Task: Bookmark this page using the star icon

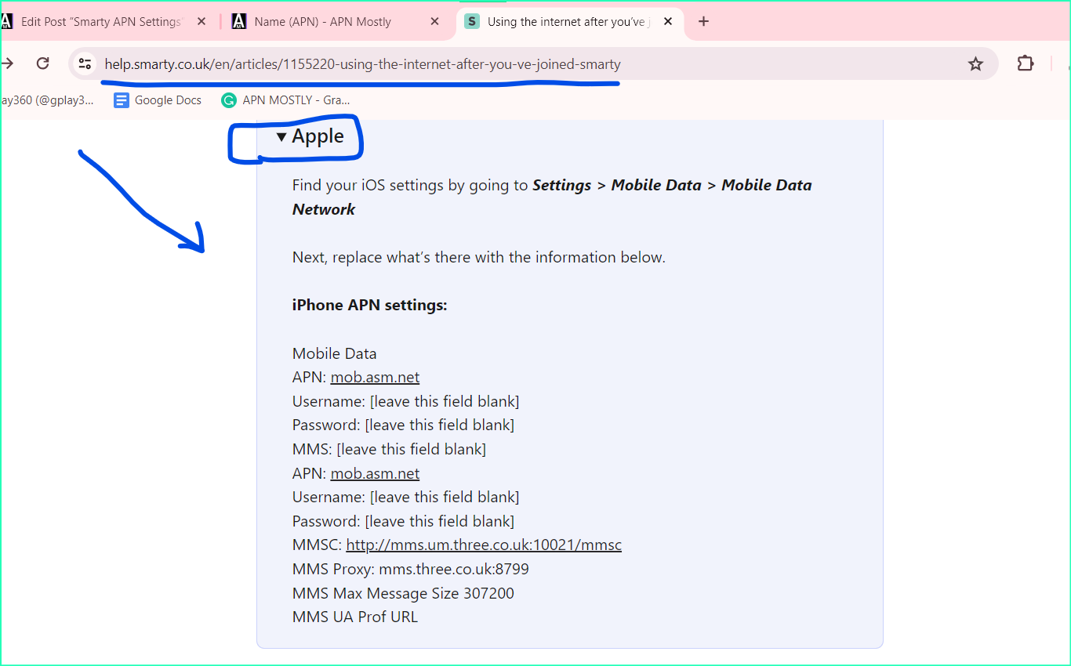Action: pos(975,63)
